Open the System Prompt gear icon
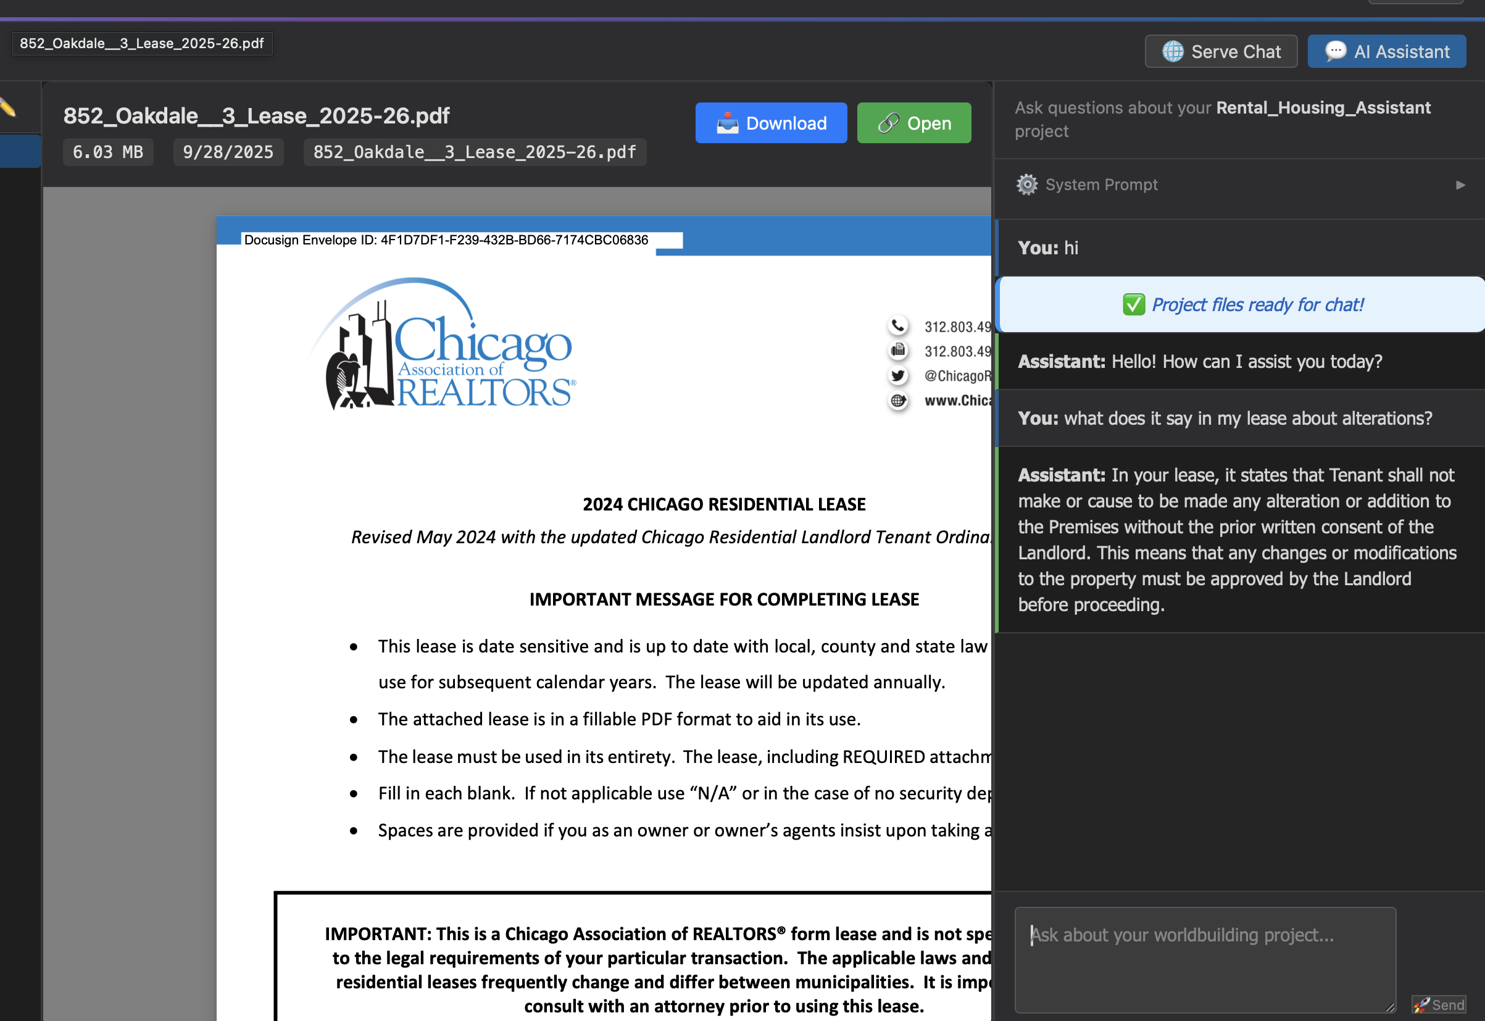The image size is (1485, 1021). point(1026,184)
